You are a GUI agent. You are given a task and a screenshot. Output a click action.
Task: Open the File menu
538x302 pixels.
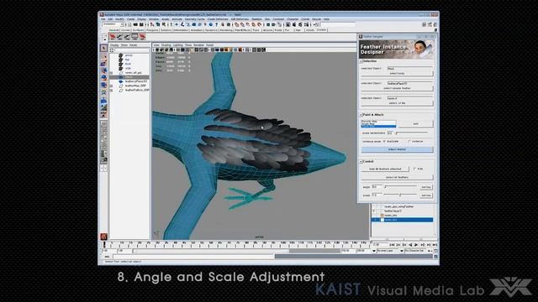[103, 19]
